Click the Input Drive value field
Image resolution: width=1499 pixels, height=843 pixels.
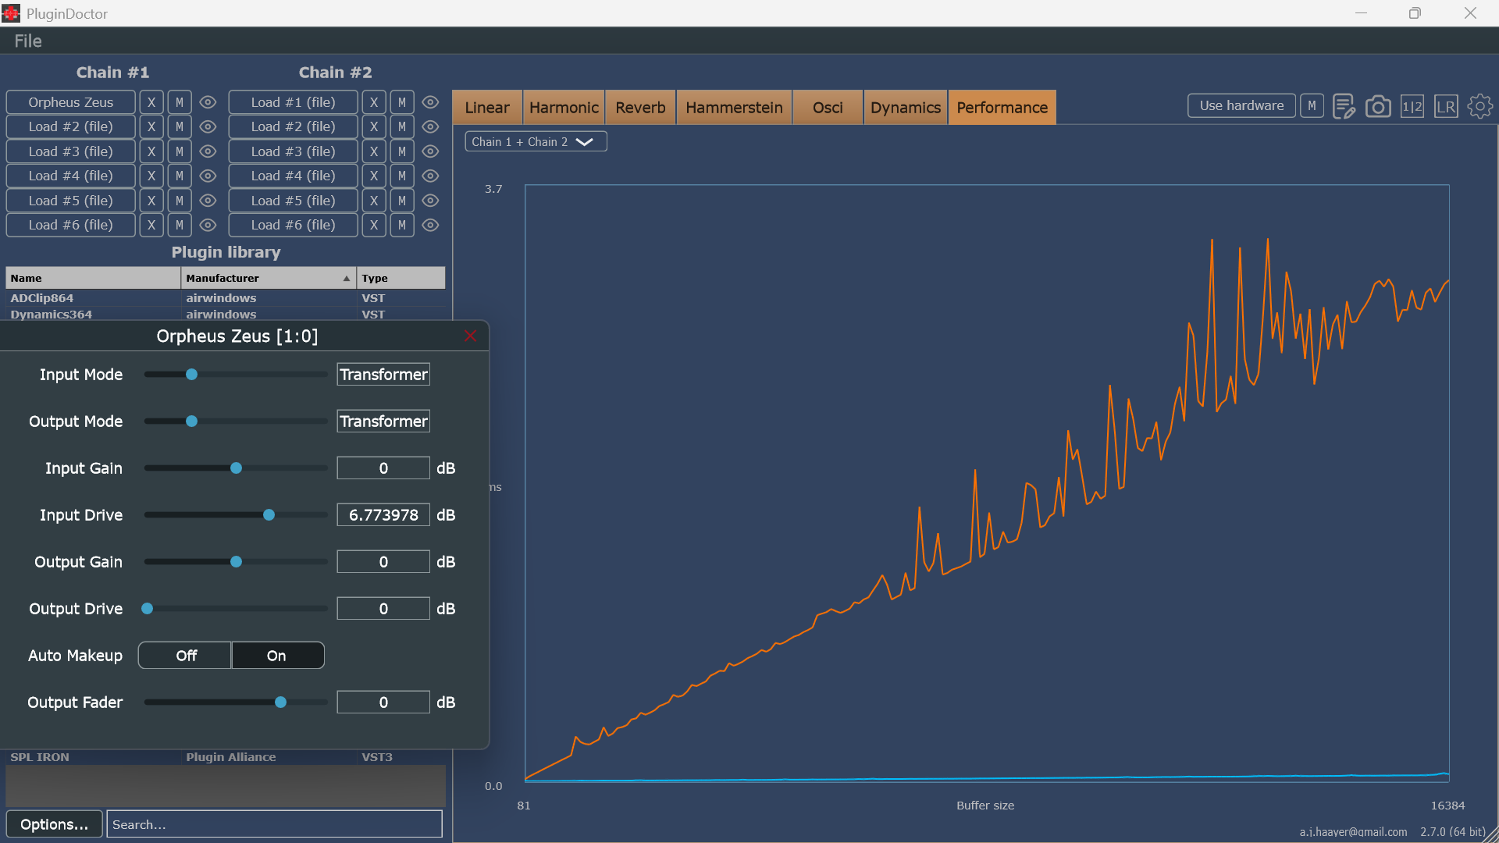[x=383, y=515]
